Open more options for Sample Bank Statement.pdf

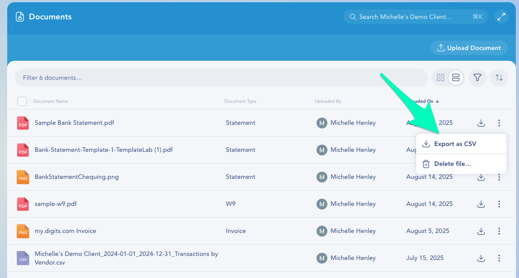499,123
